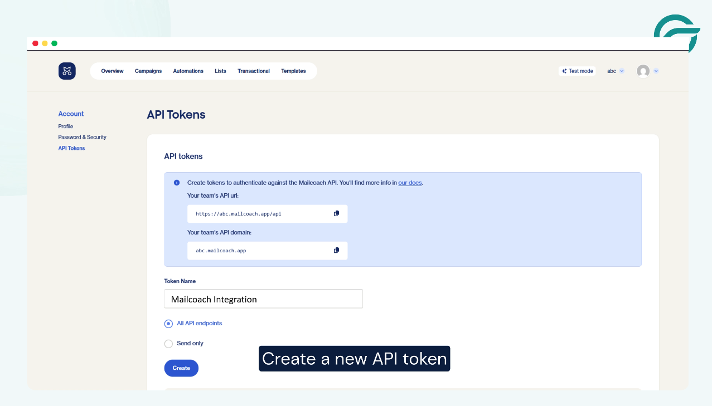Click the Create button
Viewport: 712px width, 406px height.
click(x=181, y=368)
